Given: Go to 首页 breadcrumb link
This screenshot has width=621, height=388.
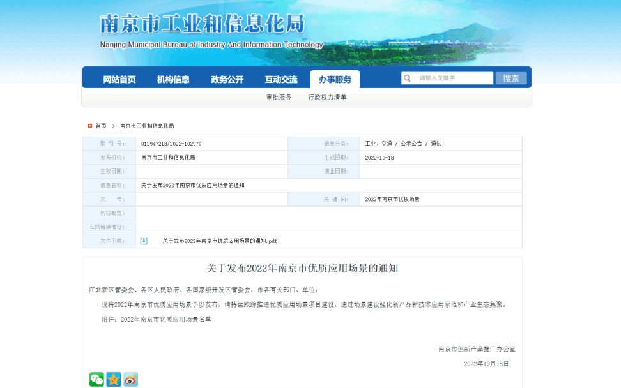Looking at the screenshot, I should click(x=101, y=126).
